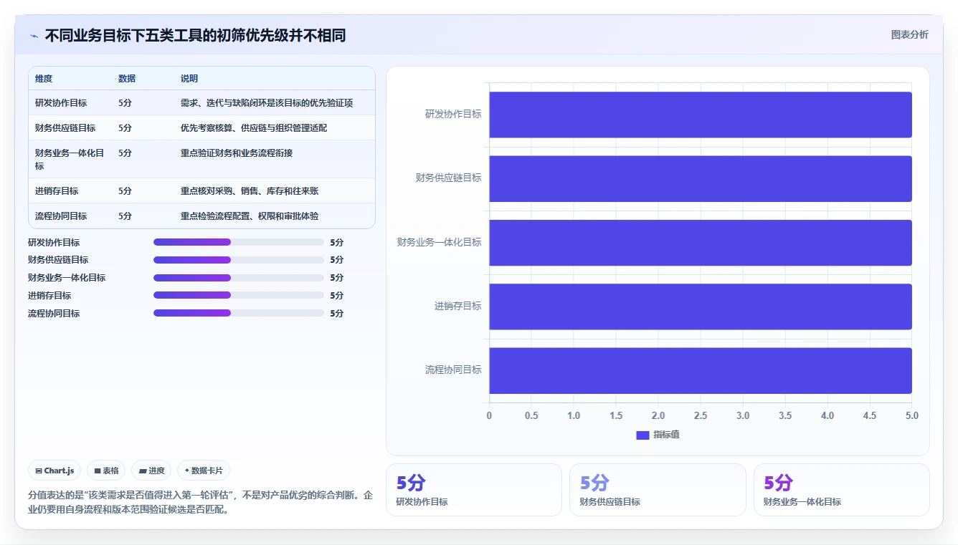Click the 0 tick on the chart x-axis
958x545 pixels.
click(x=489, y=415)
